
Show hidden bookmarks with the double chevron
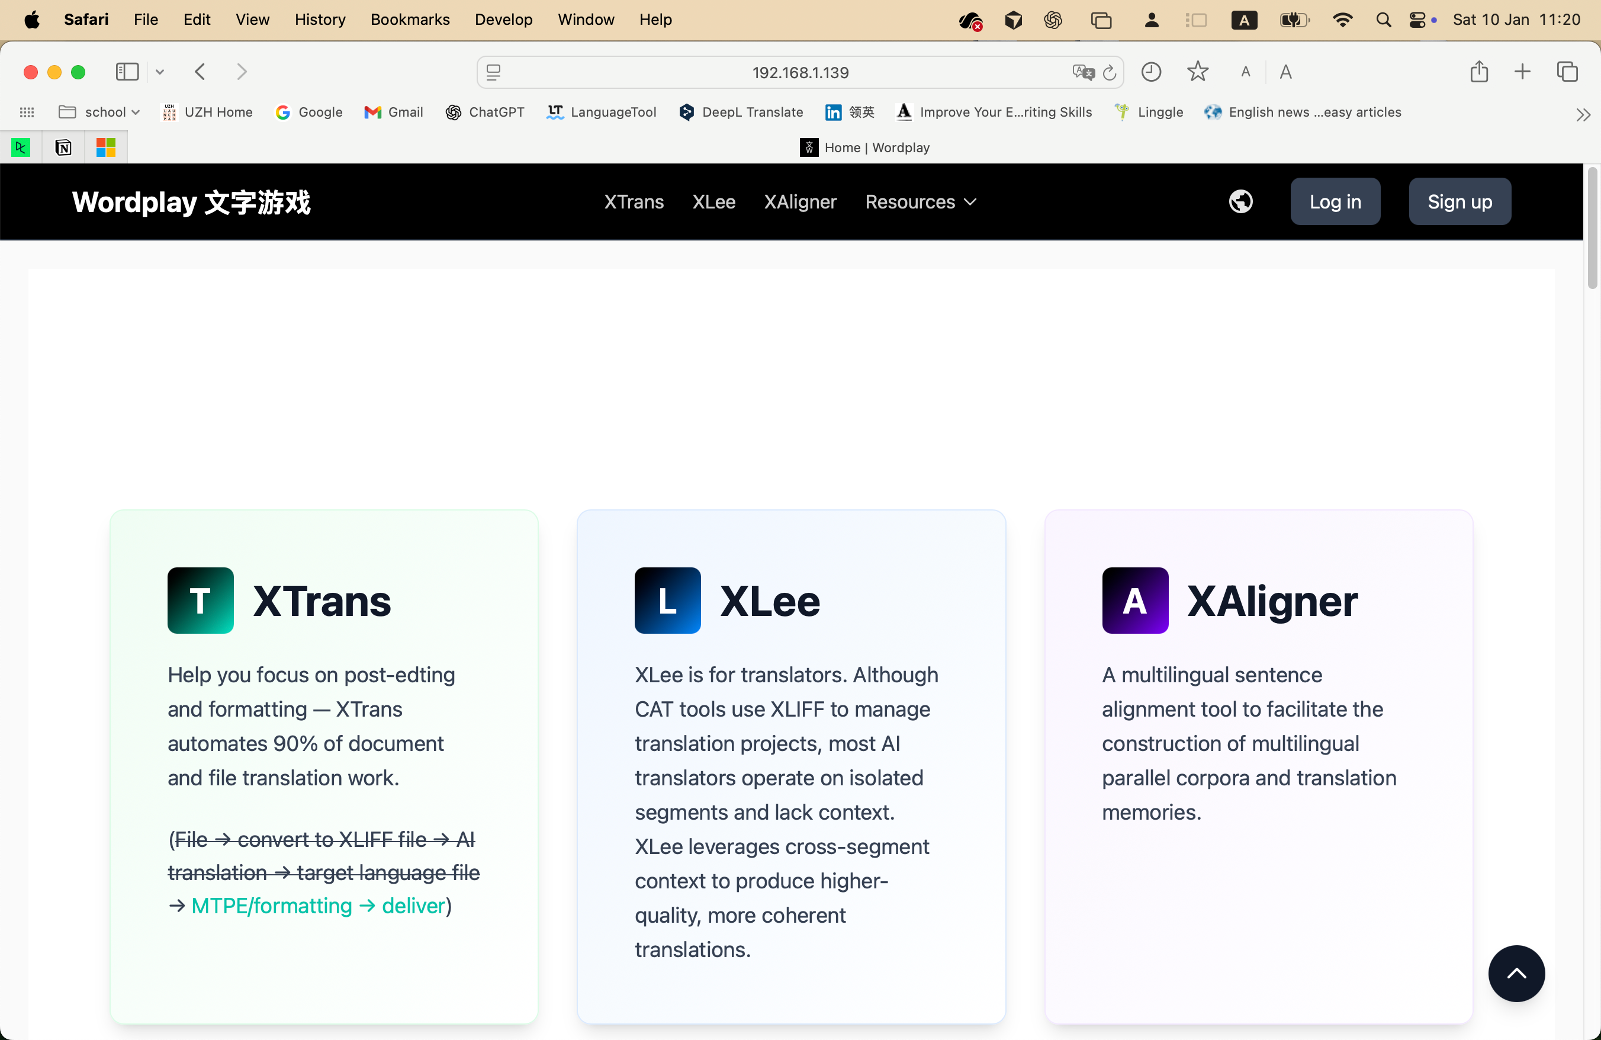point(1583,114)
